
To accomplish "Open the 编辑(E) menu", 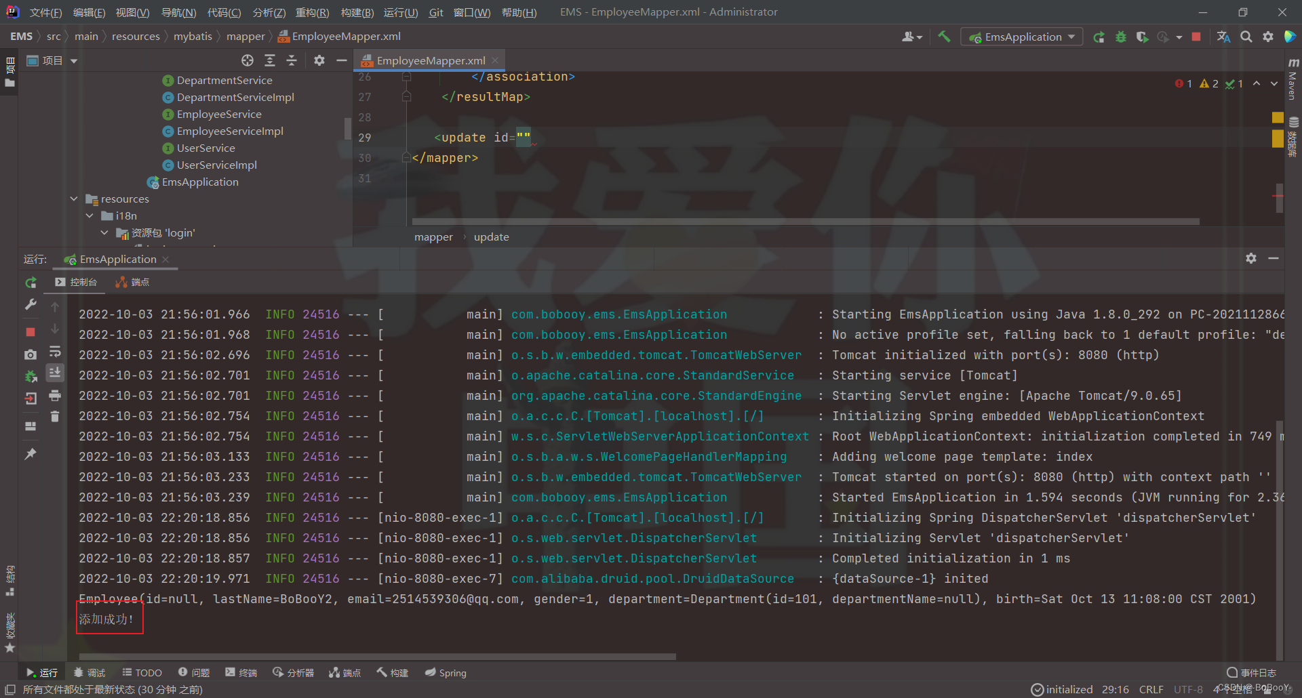I will tap(89, 12).
